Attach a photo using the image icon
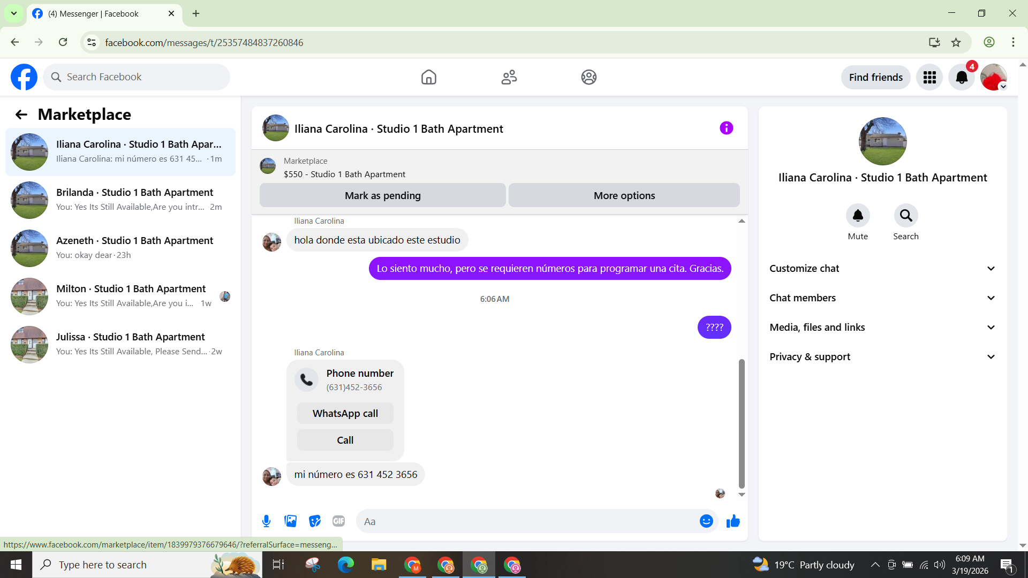1028x578 pixels. [x=290, y=521]
